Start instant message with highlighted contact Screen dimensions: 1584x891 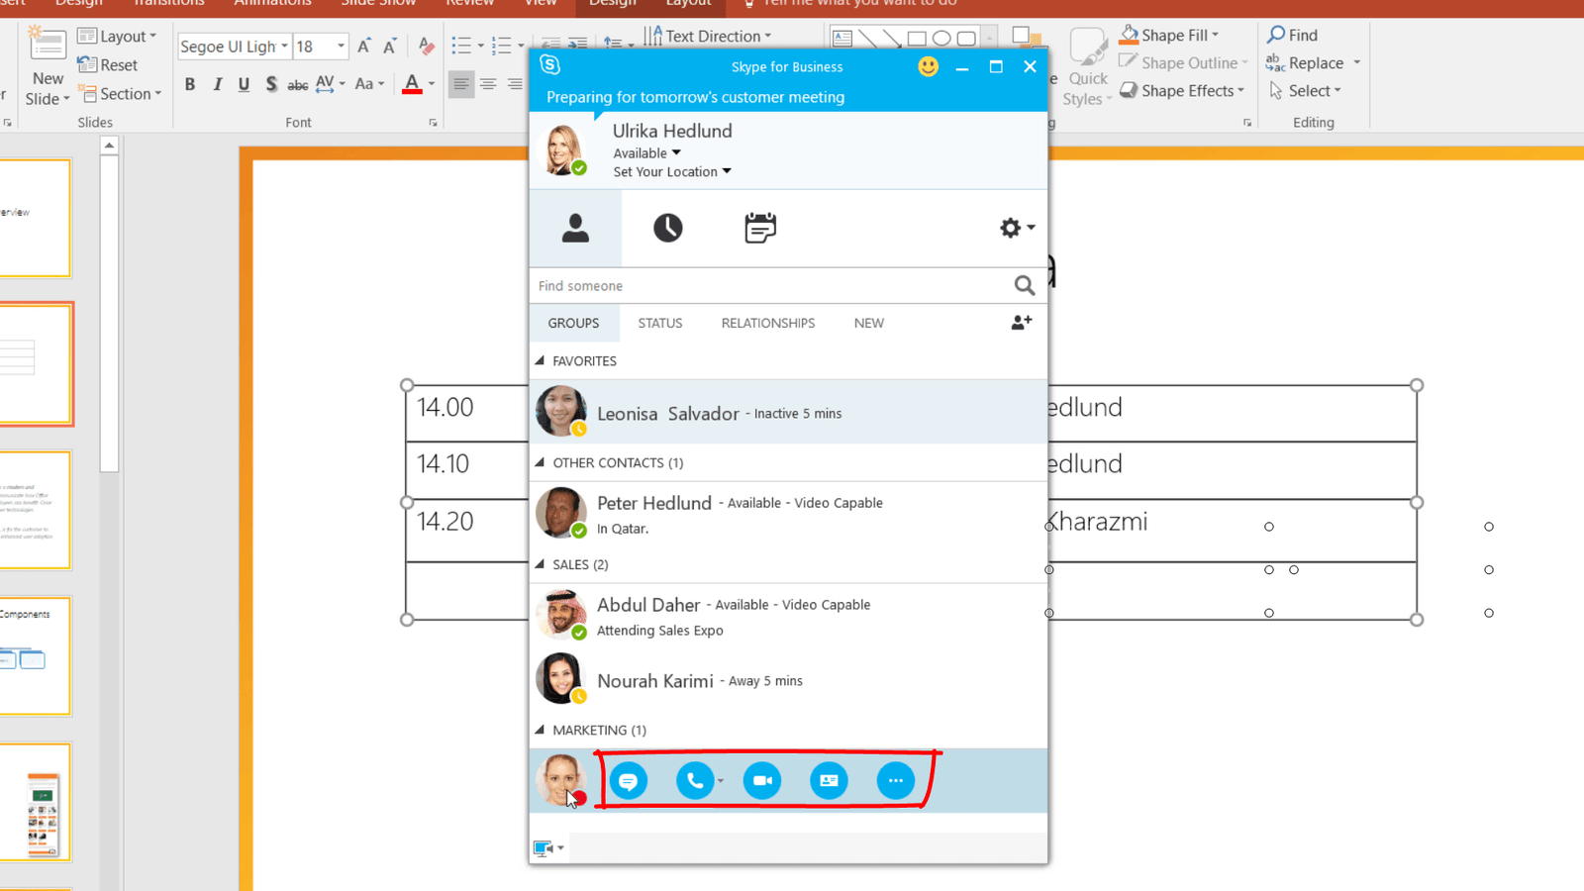pyautogui.click(x=628, y=781)
